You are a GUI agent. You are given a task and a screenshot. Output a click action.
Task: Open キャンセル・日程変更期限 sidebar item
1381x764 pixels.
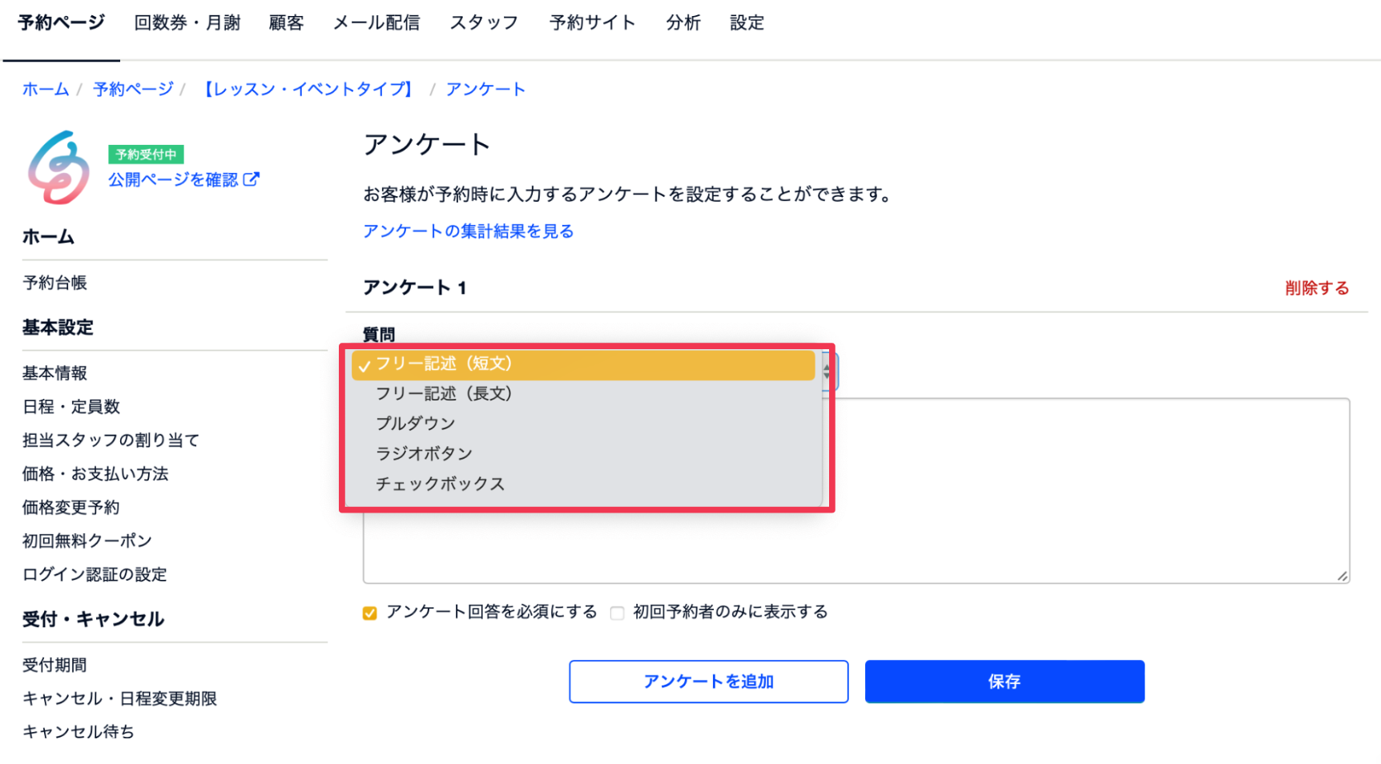(x=119, y=699)
